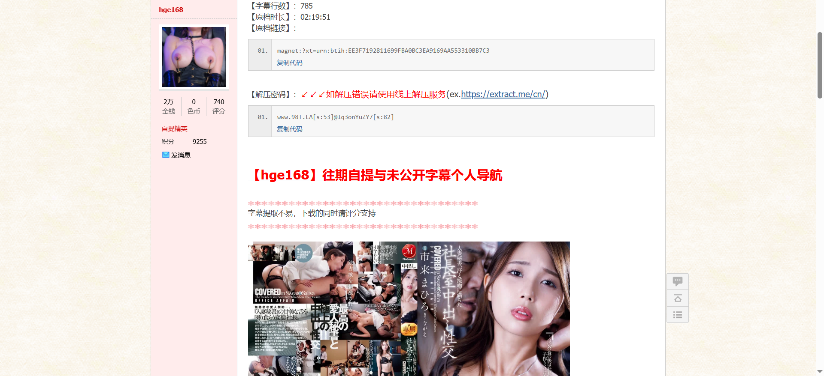Click the 自提精英 user group link
This screenshot has height=376, width=824.
[175, 128]
